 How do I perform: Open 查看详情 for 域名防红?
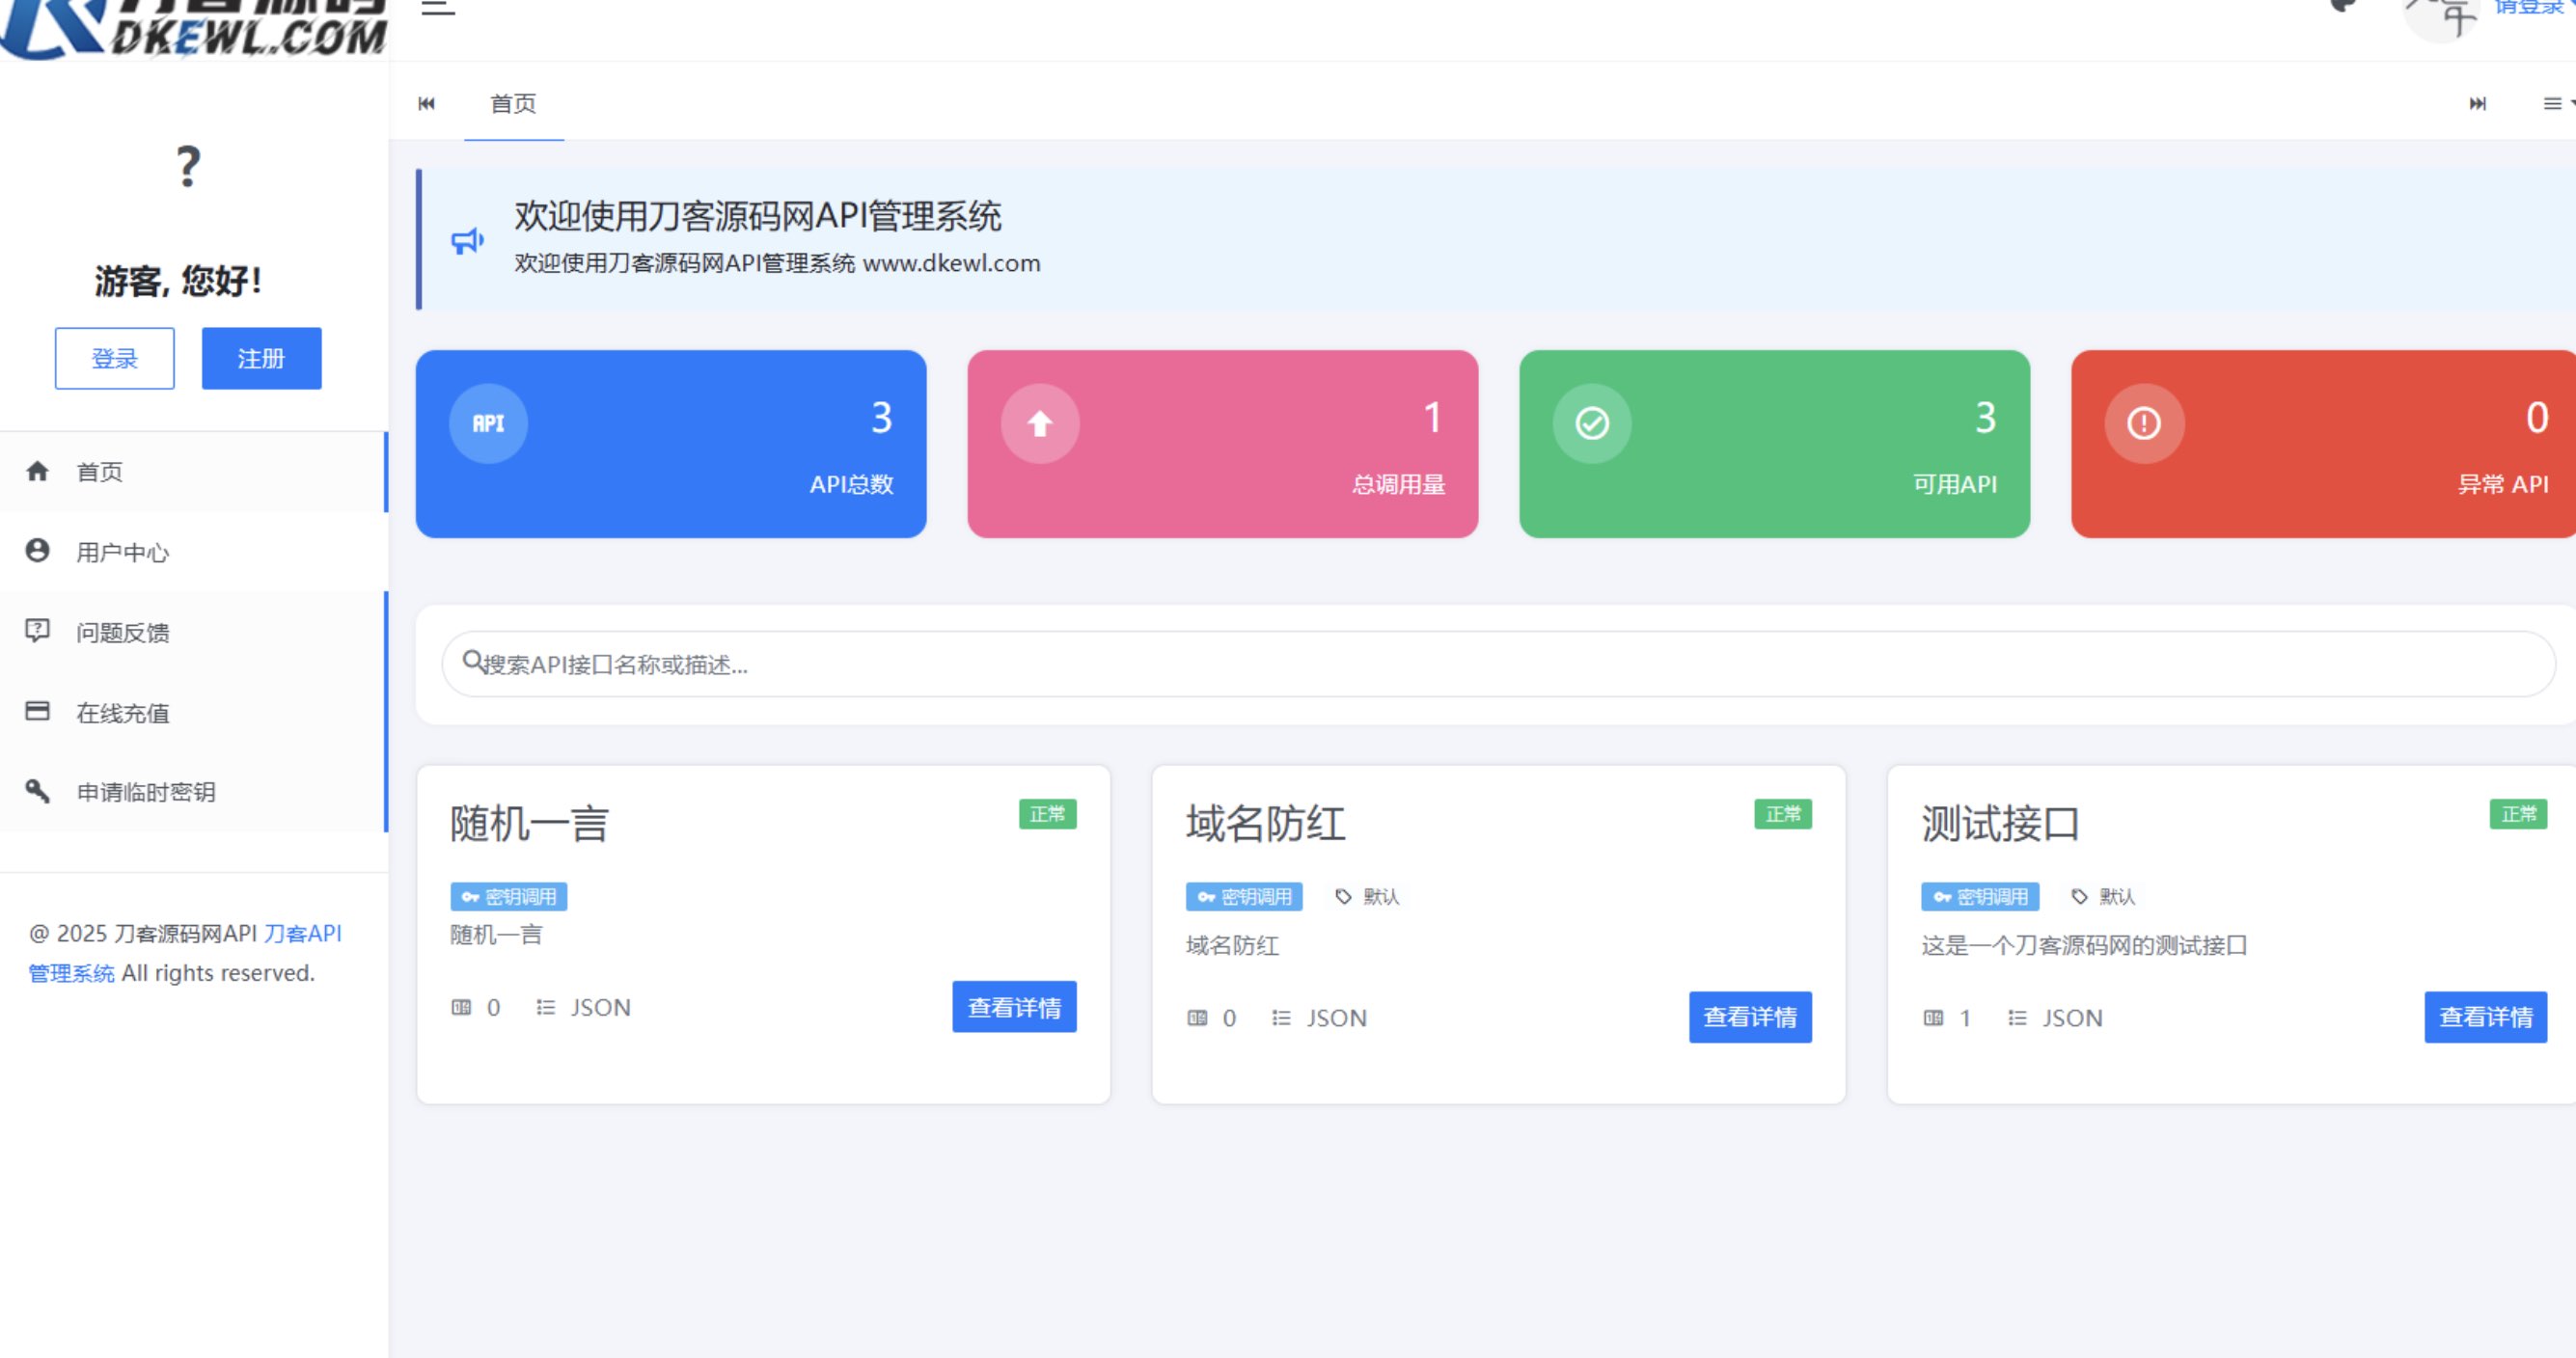tap(1749, 1017)
